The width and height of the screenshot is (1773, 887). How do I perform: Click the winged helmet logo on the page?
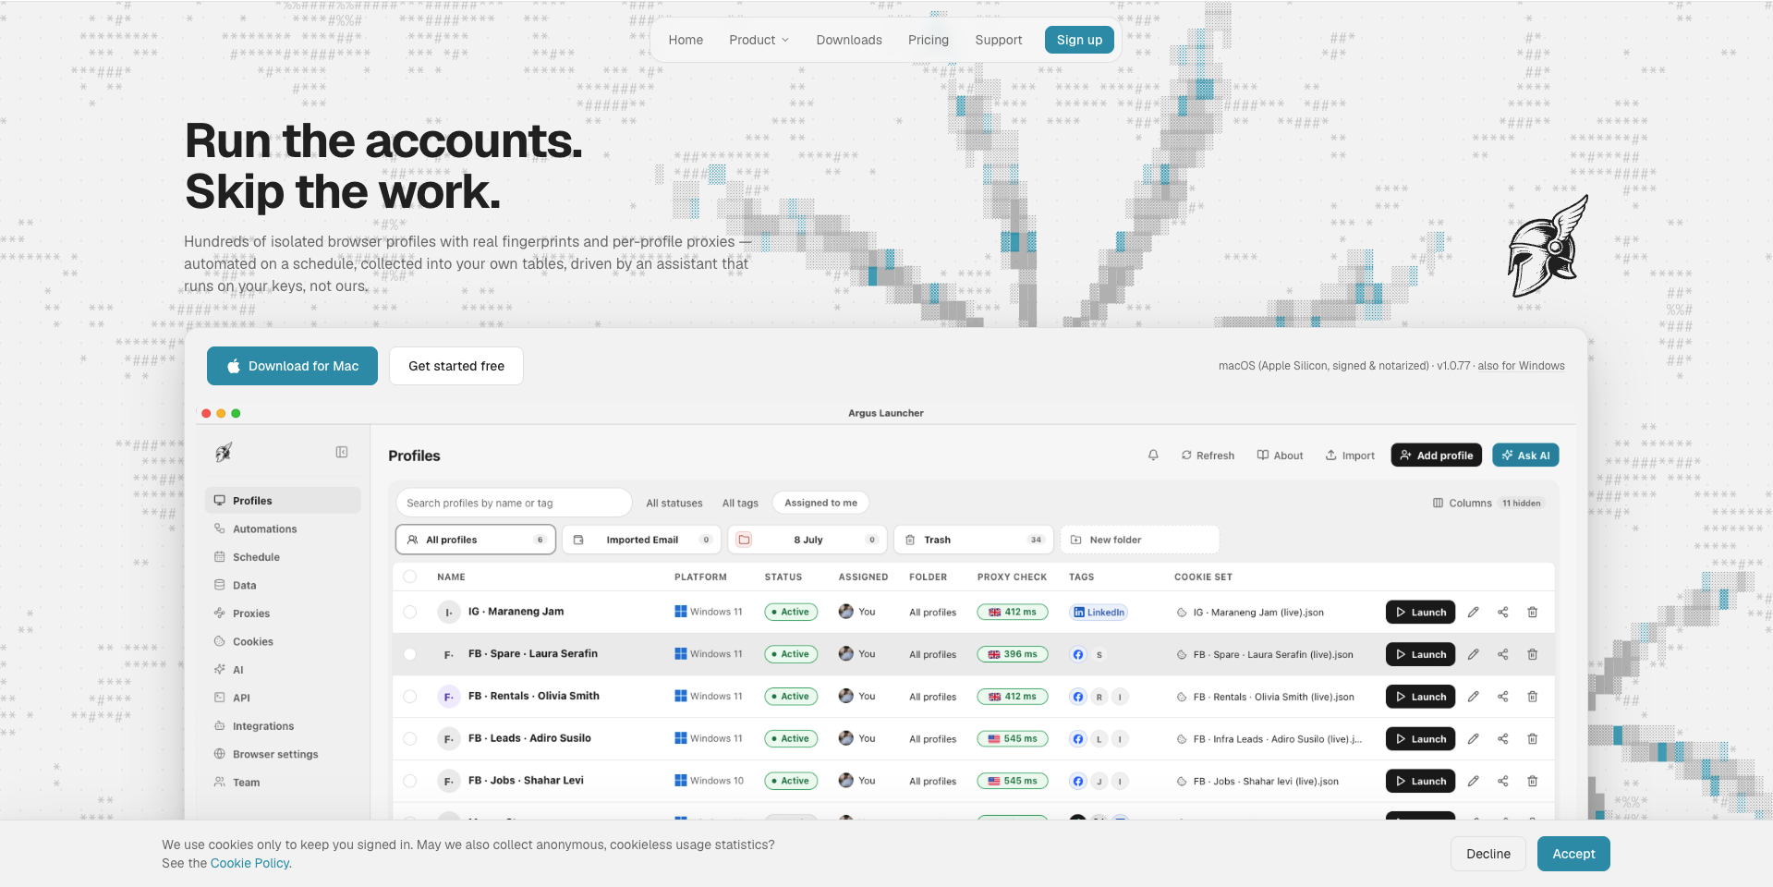tap(1547, 247)
